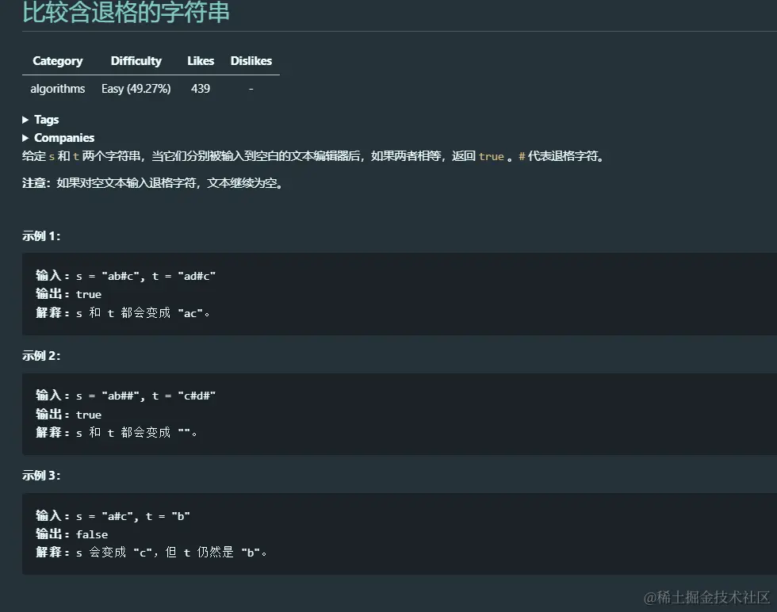Screen dimensions: 777x612
Task: Select the article title 比较含退格的字符串
Action: (127, 13)
